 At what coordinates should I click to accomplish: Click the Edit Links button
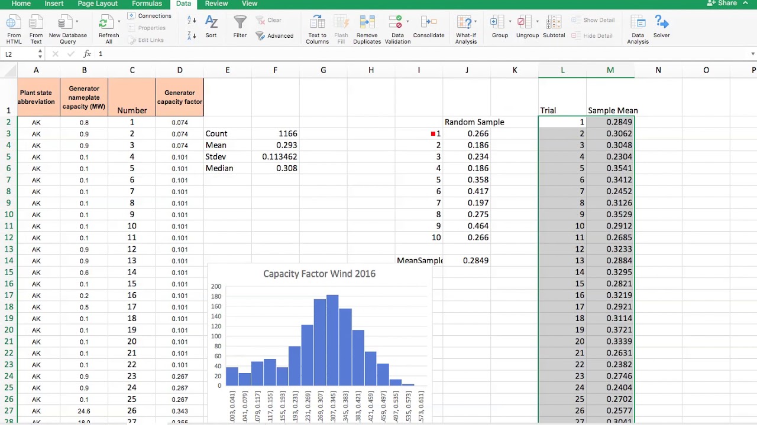click(x=145, y=40)
